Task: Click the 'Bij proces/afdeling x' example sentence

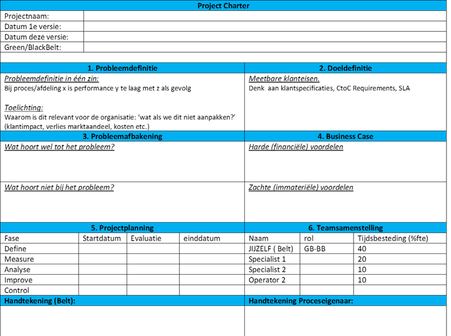Action: tap(98, 88)
